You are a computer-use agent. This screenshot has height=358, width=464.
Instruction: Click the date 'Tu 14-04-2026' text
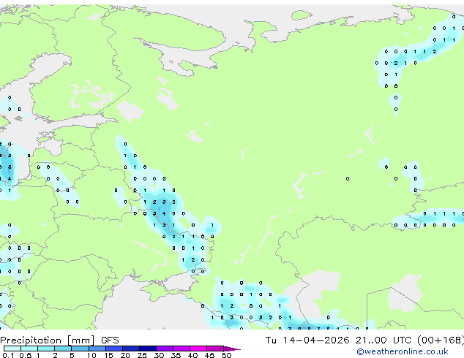point(307,340)
